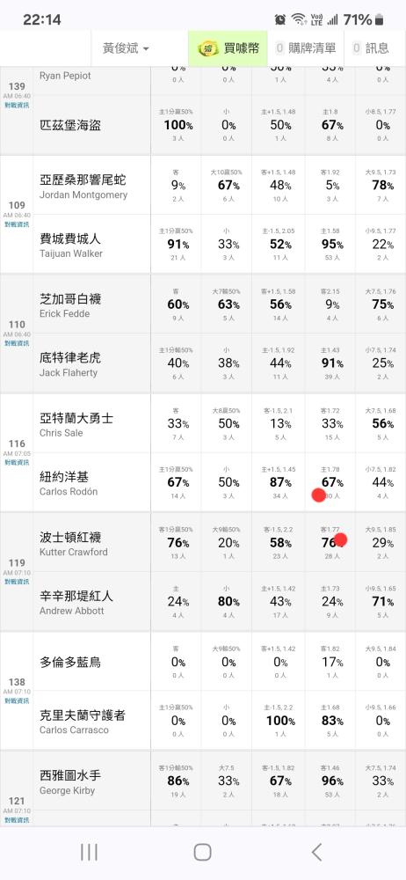Open the 黃俊斌 account dropdown
This screenshot has width=406, height=880.
click(126, 48)
